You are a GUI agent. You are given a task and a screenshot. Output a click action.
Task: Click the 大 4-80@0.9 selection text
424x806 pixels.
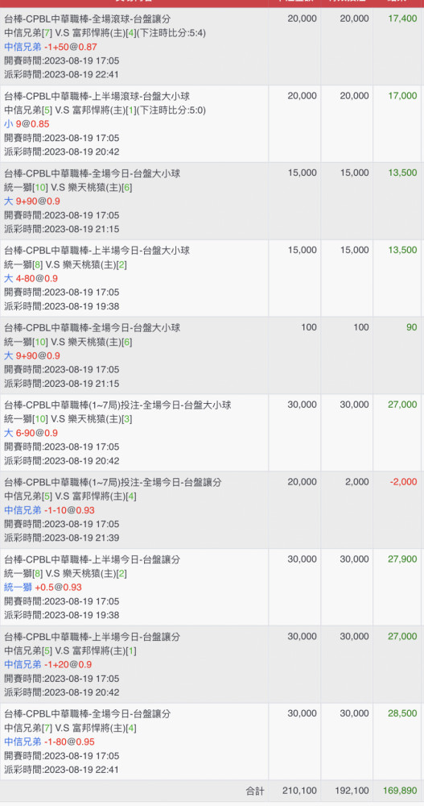pyautogui.click(x=31, y=279)
